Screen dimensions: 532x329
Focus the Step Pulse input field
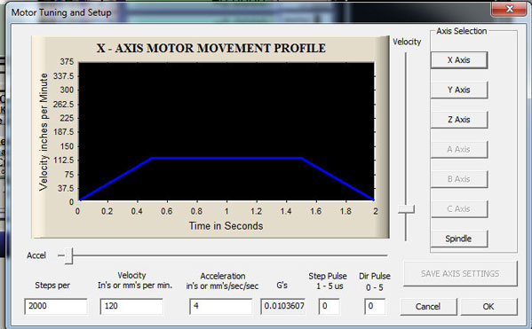pos(330,306)
